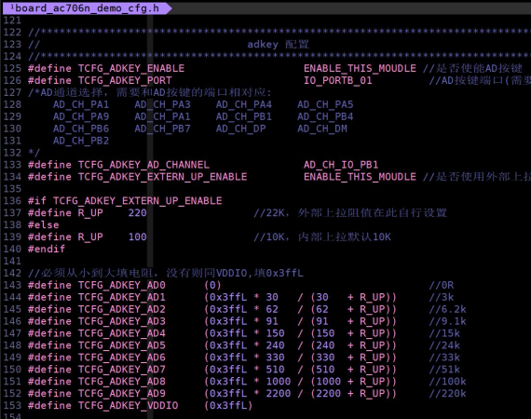Click the TCFG_ADKEY_PORT macro name
Screen dimensions: 531x419
125,81
